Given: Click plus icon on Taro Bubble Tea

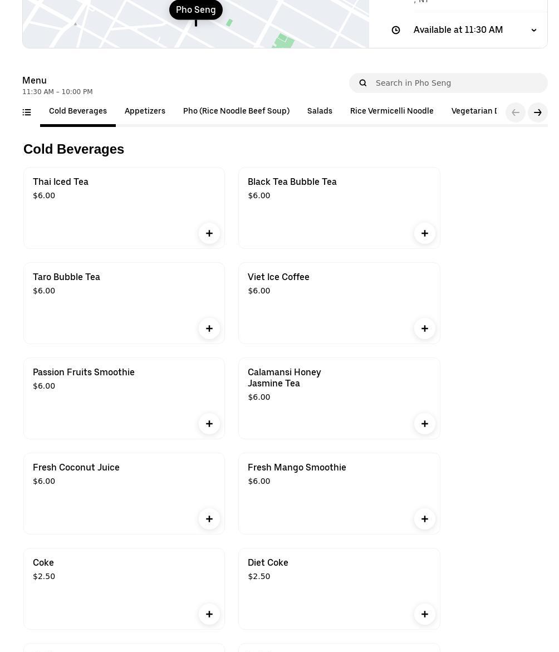Looking at the screenshot, I should [209, 329].
